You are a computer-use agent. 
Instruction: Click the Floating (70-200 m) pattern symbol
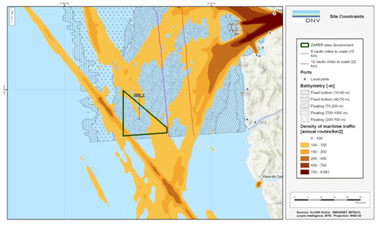[305, 106]
